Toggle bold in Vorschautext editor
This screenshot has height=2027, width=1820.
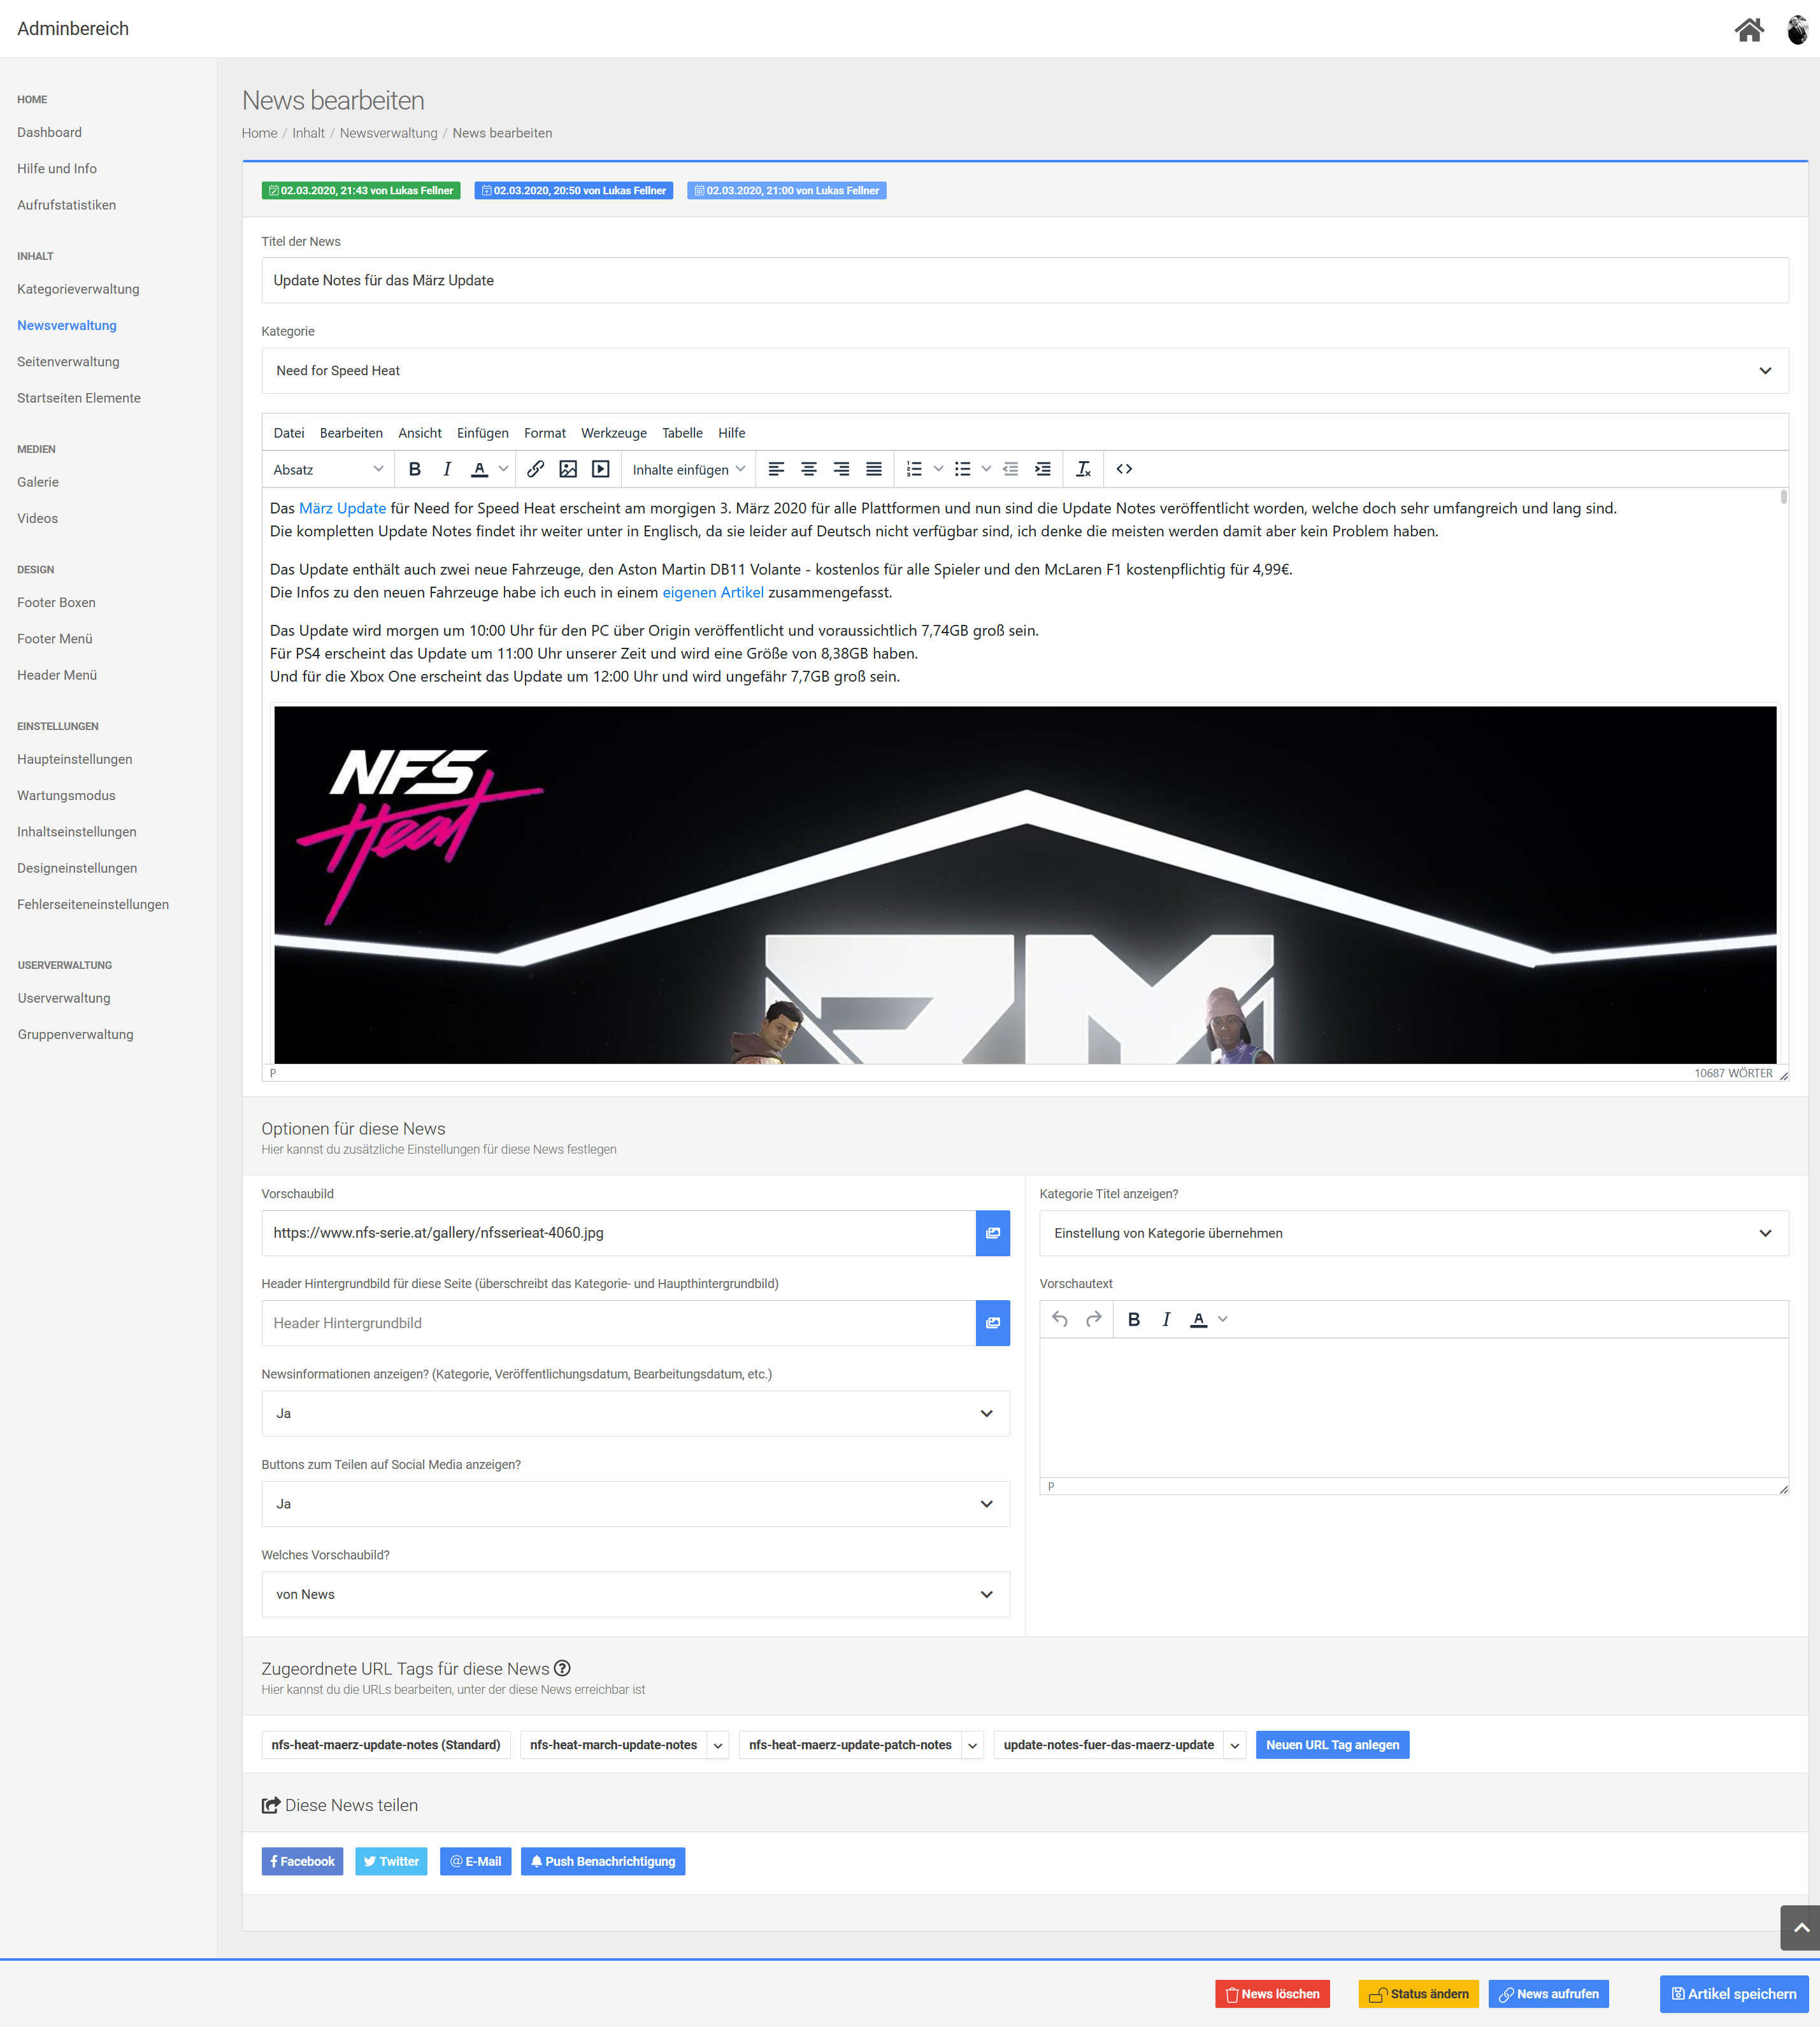click(1134, 1319)
